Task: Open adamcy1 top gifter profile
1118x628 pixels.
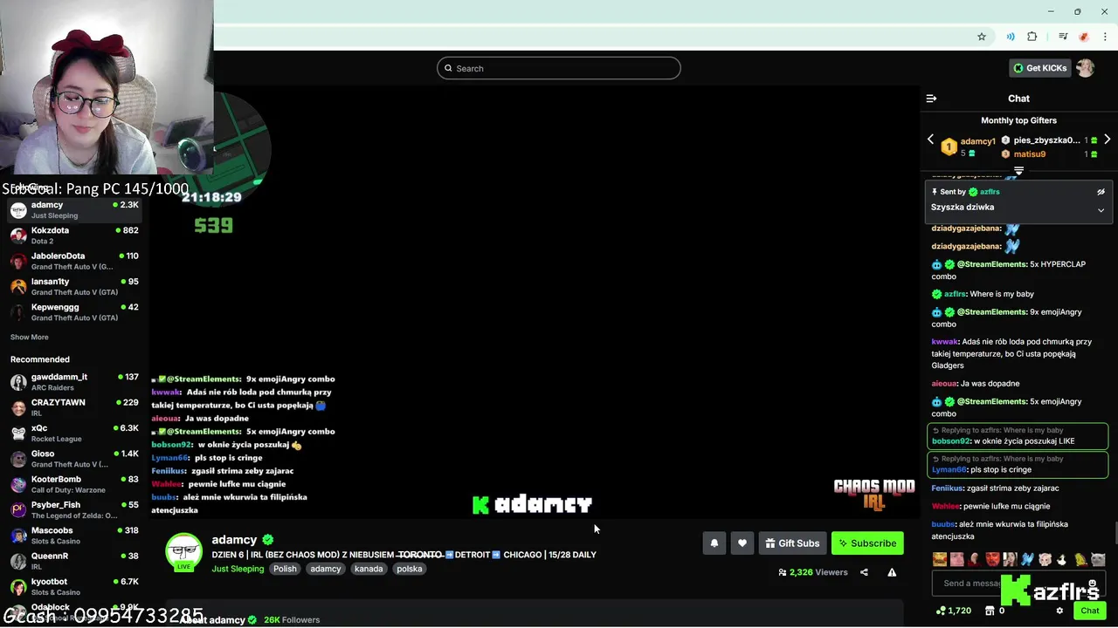Action: pos(977,141)
